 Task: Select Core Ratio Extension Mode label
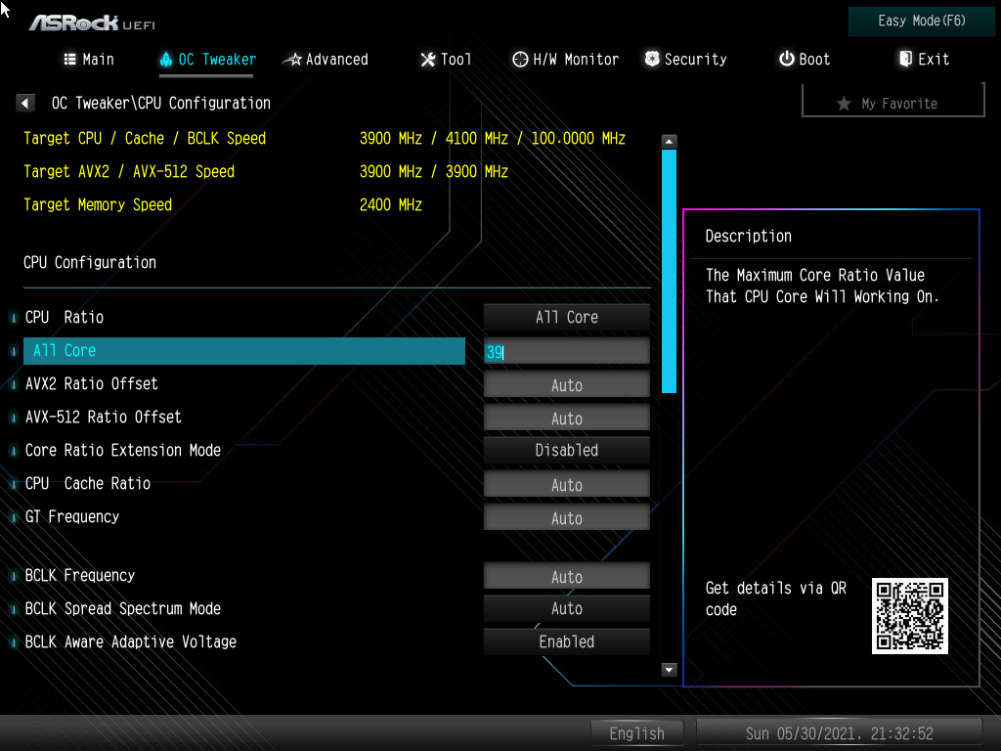[123, 450]
